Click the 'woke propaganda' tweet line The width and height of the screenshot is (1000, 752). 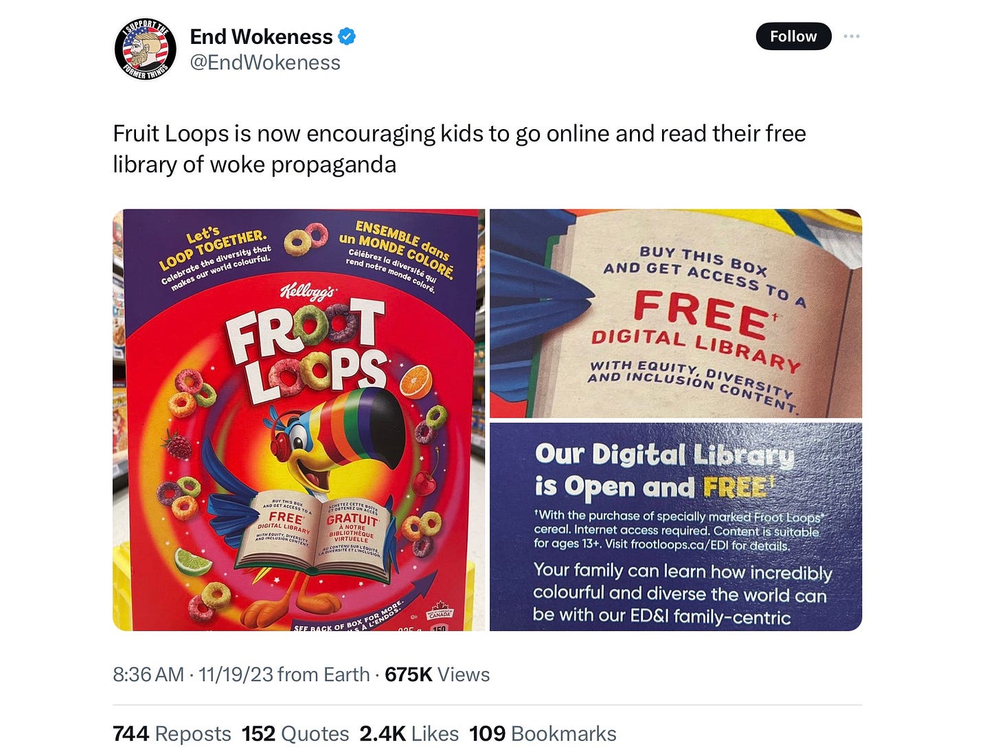[x=254, y=165]
